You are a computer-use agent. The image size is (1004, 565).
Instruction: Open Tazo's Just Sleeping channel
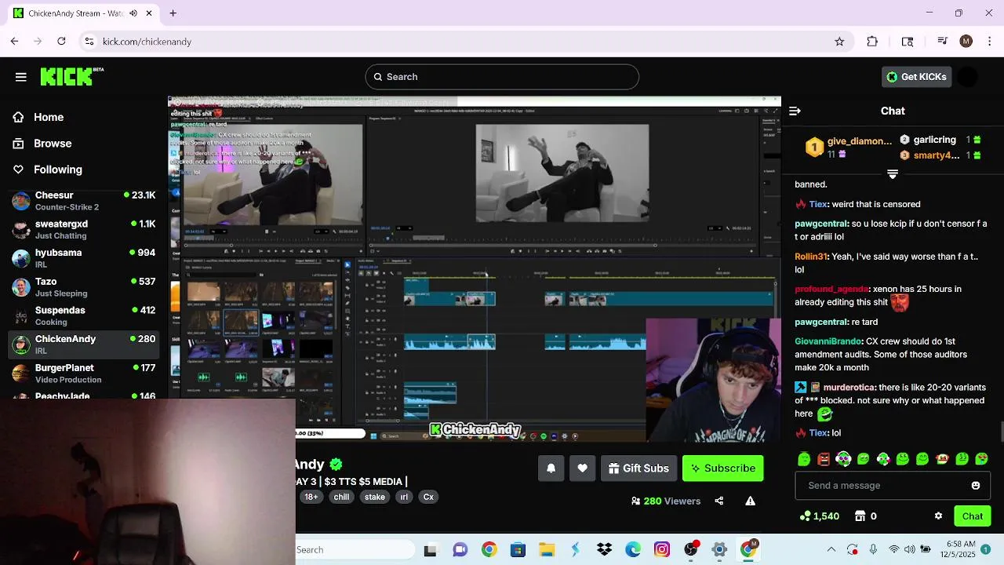(x=84, y=287)
